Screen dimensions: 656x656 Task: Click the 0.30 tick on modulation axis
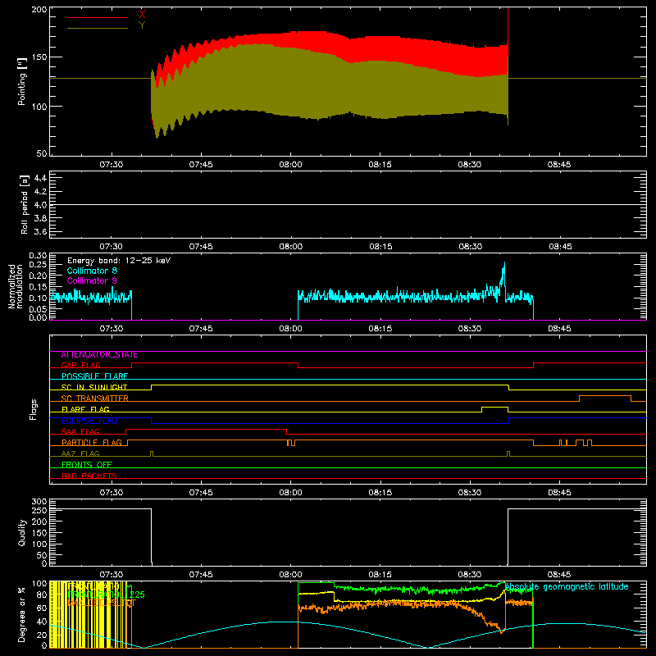pos(38,255)
